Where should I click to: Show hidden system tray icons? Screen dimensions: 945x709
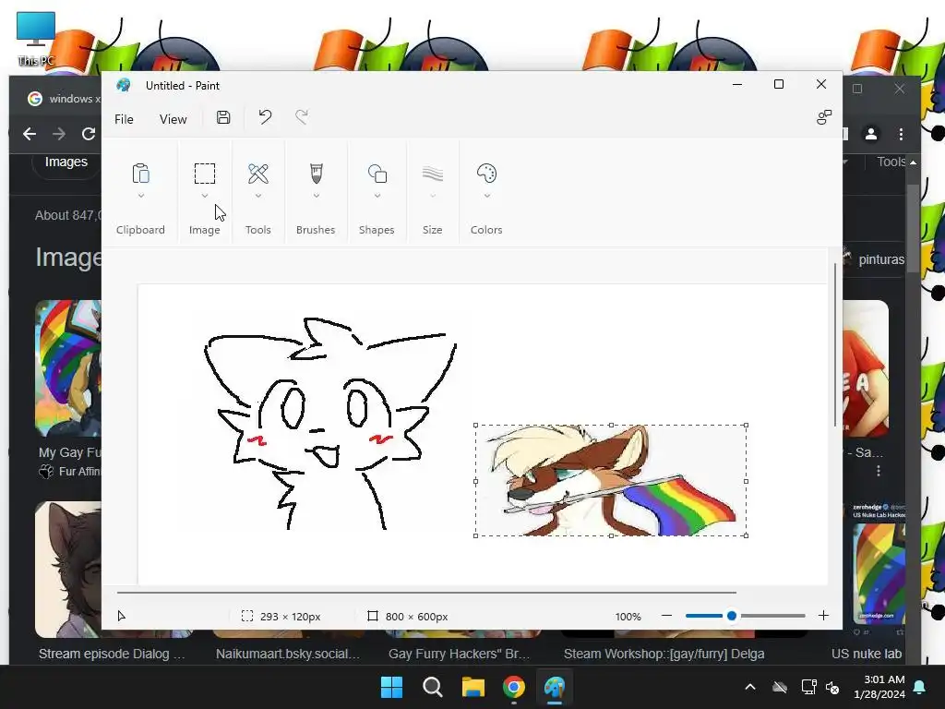point(750,687)
